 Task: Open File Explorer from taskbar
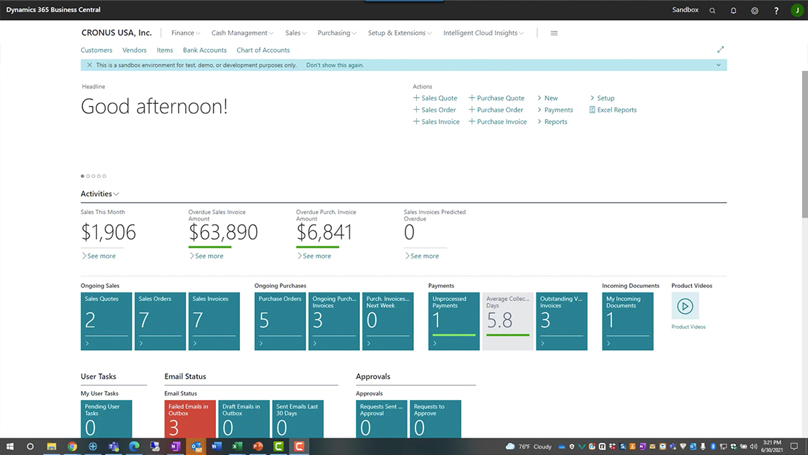click(52, 446)
